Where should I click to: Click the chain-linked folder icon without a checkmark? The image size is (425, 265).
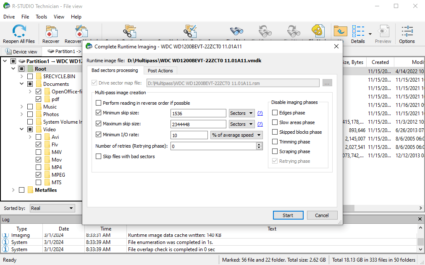click(x=130, y=31)
